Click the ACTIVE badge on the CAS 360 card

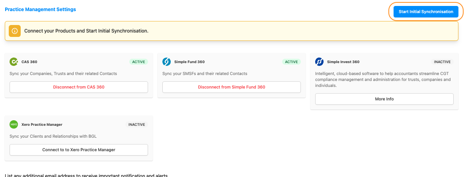coord(138,62)
